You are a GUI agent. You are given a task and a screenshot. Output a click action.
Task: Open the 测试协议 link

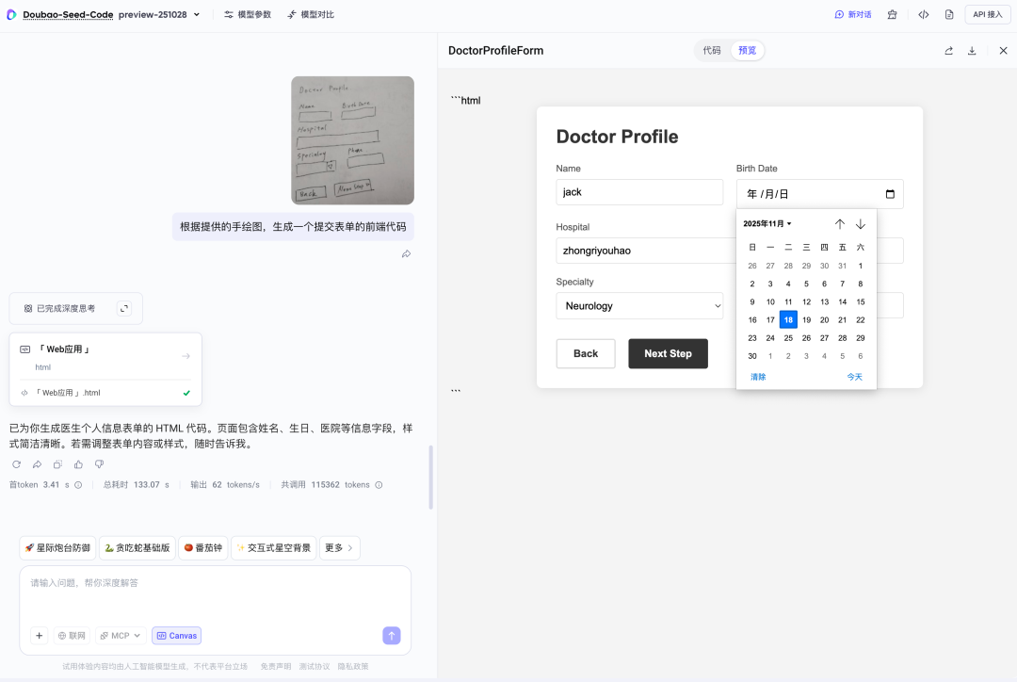[314, 666]
